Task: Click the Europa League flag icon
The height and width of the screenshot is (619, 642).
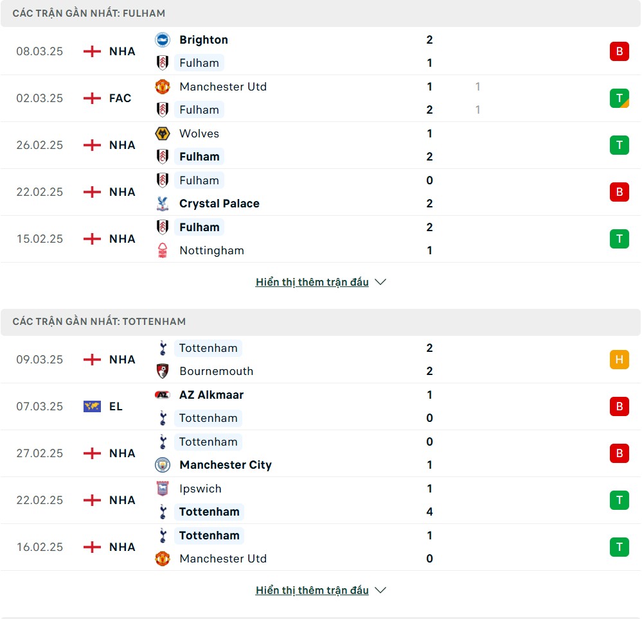Action: point(92,406)
